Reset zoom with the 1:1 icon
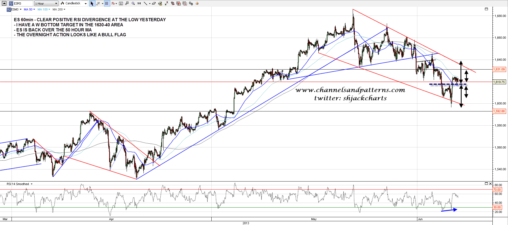 (139, 3)
